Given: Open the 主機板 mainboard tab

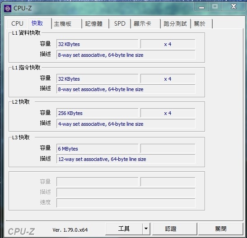Looking at the screenshot, I should [x=67, y=24].
